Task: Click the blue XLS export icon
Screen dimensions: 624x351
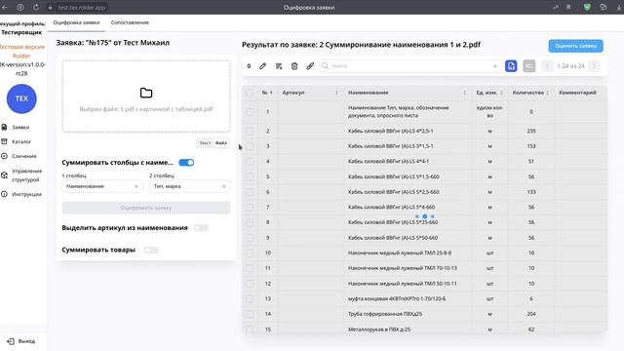Action: 511,66
